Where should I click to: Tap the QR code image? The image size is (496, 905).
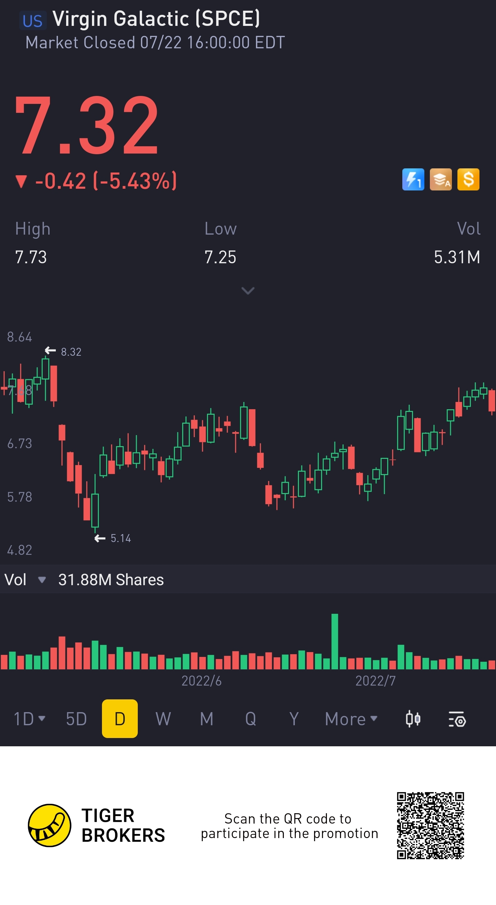(x=431, y=825)
